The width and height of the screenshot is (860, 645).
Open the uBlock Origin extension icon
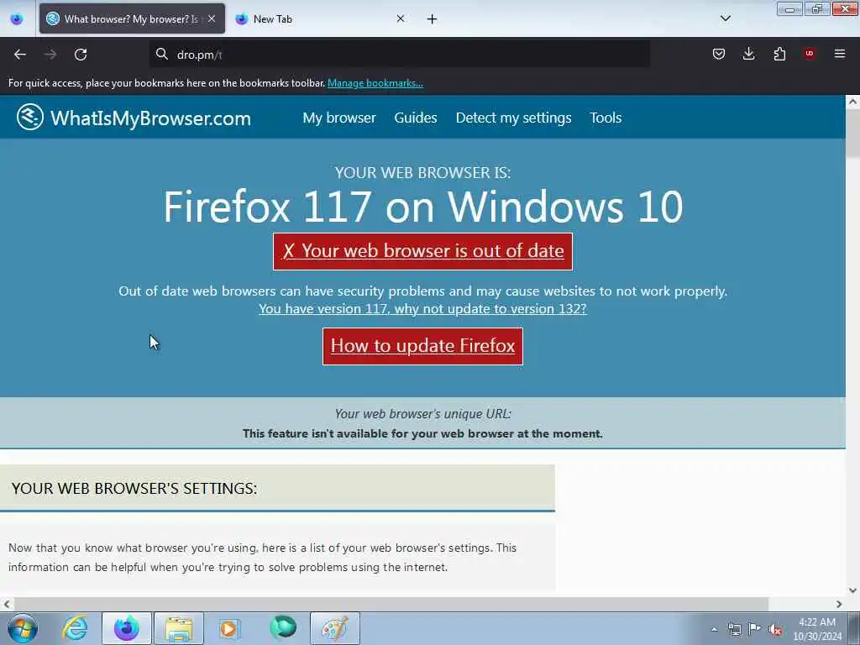[x=809, y=54]
